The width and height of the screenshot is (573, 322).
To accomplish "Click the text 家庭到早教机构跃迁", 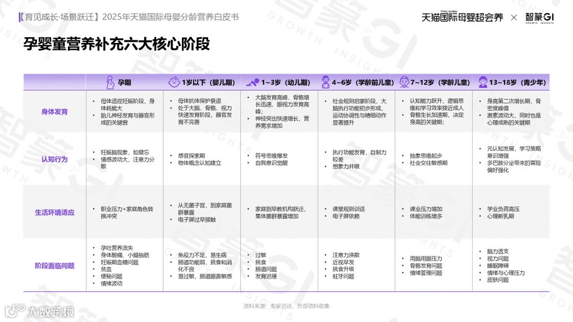I will click(280, 209).
